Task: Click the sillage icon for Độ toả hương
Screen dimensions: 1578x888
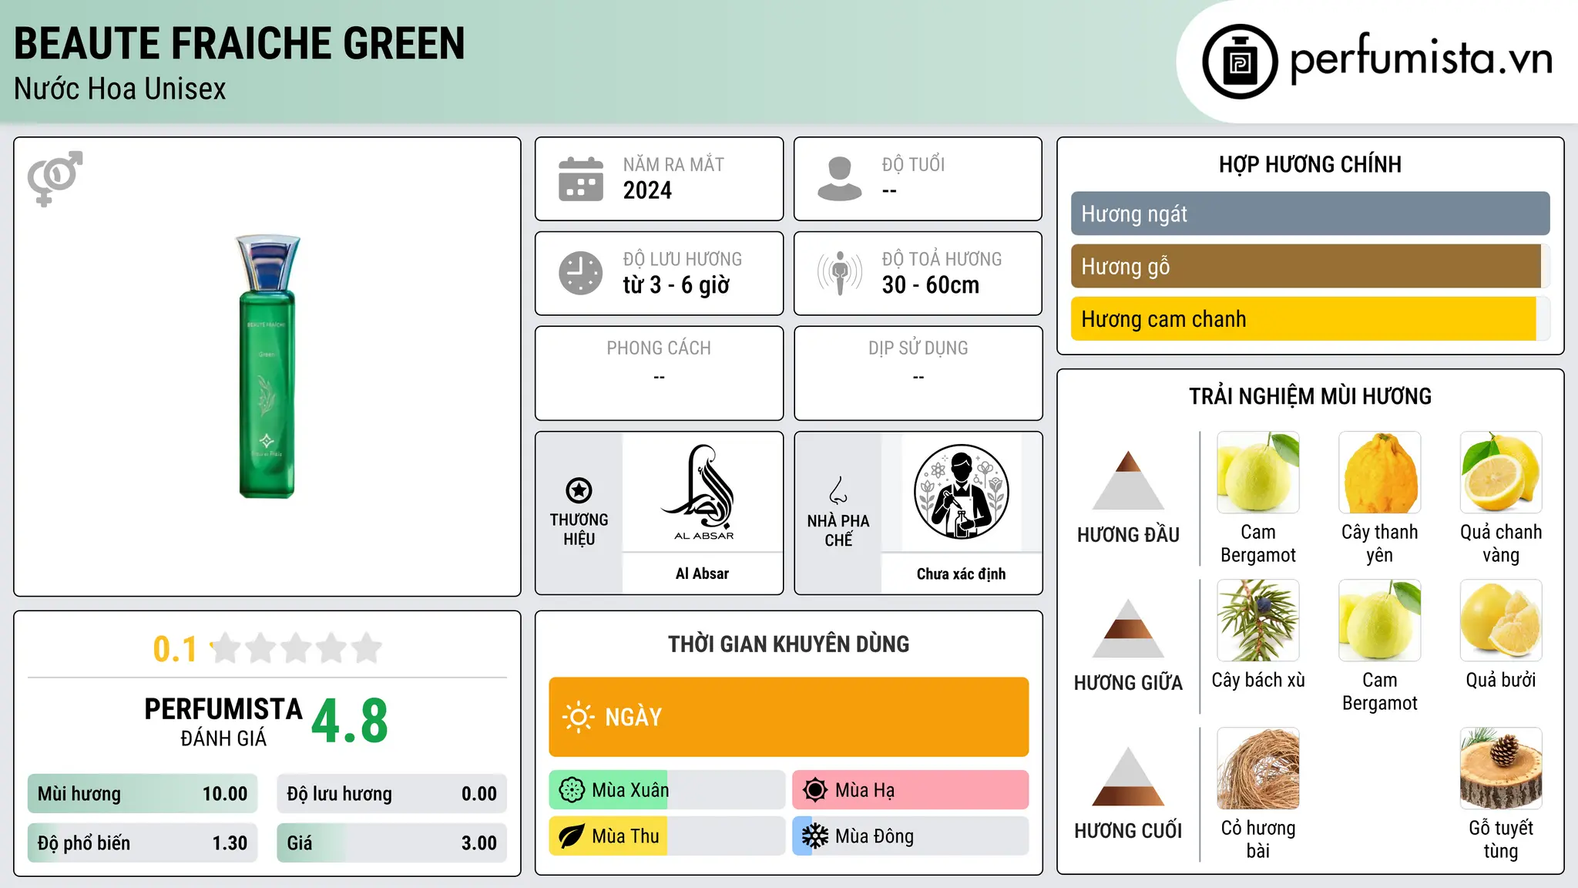Action: tap(839, 273)
